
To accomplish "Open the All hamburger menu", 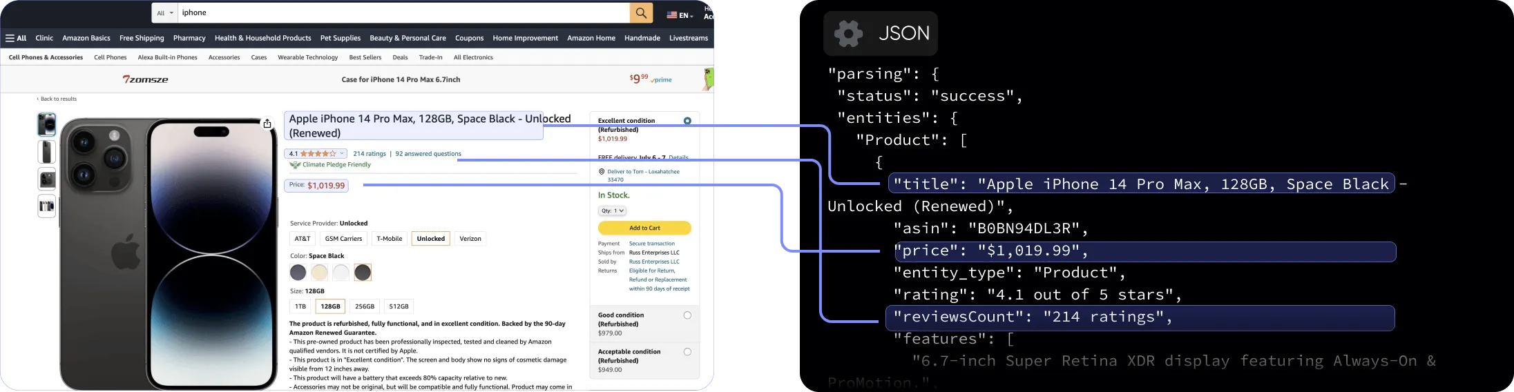I will point(16,38).
